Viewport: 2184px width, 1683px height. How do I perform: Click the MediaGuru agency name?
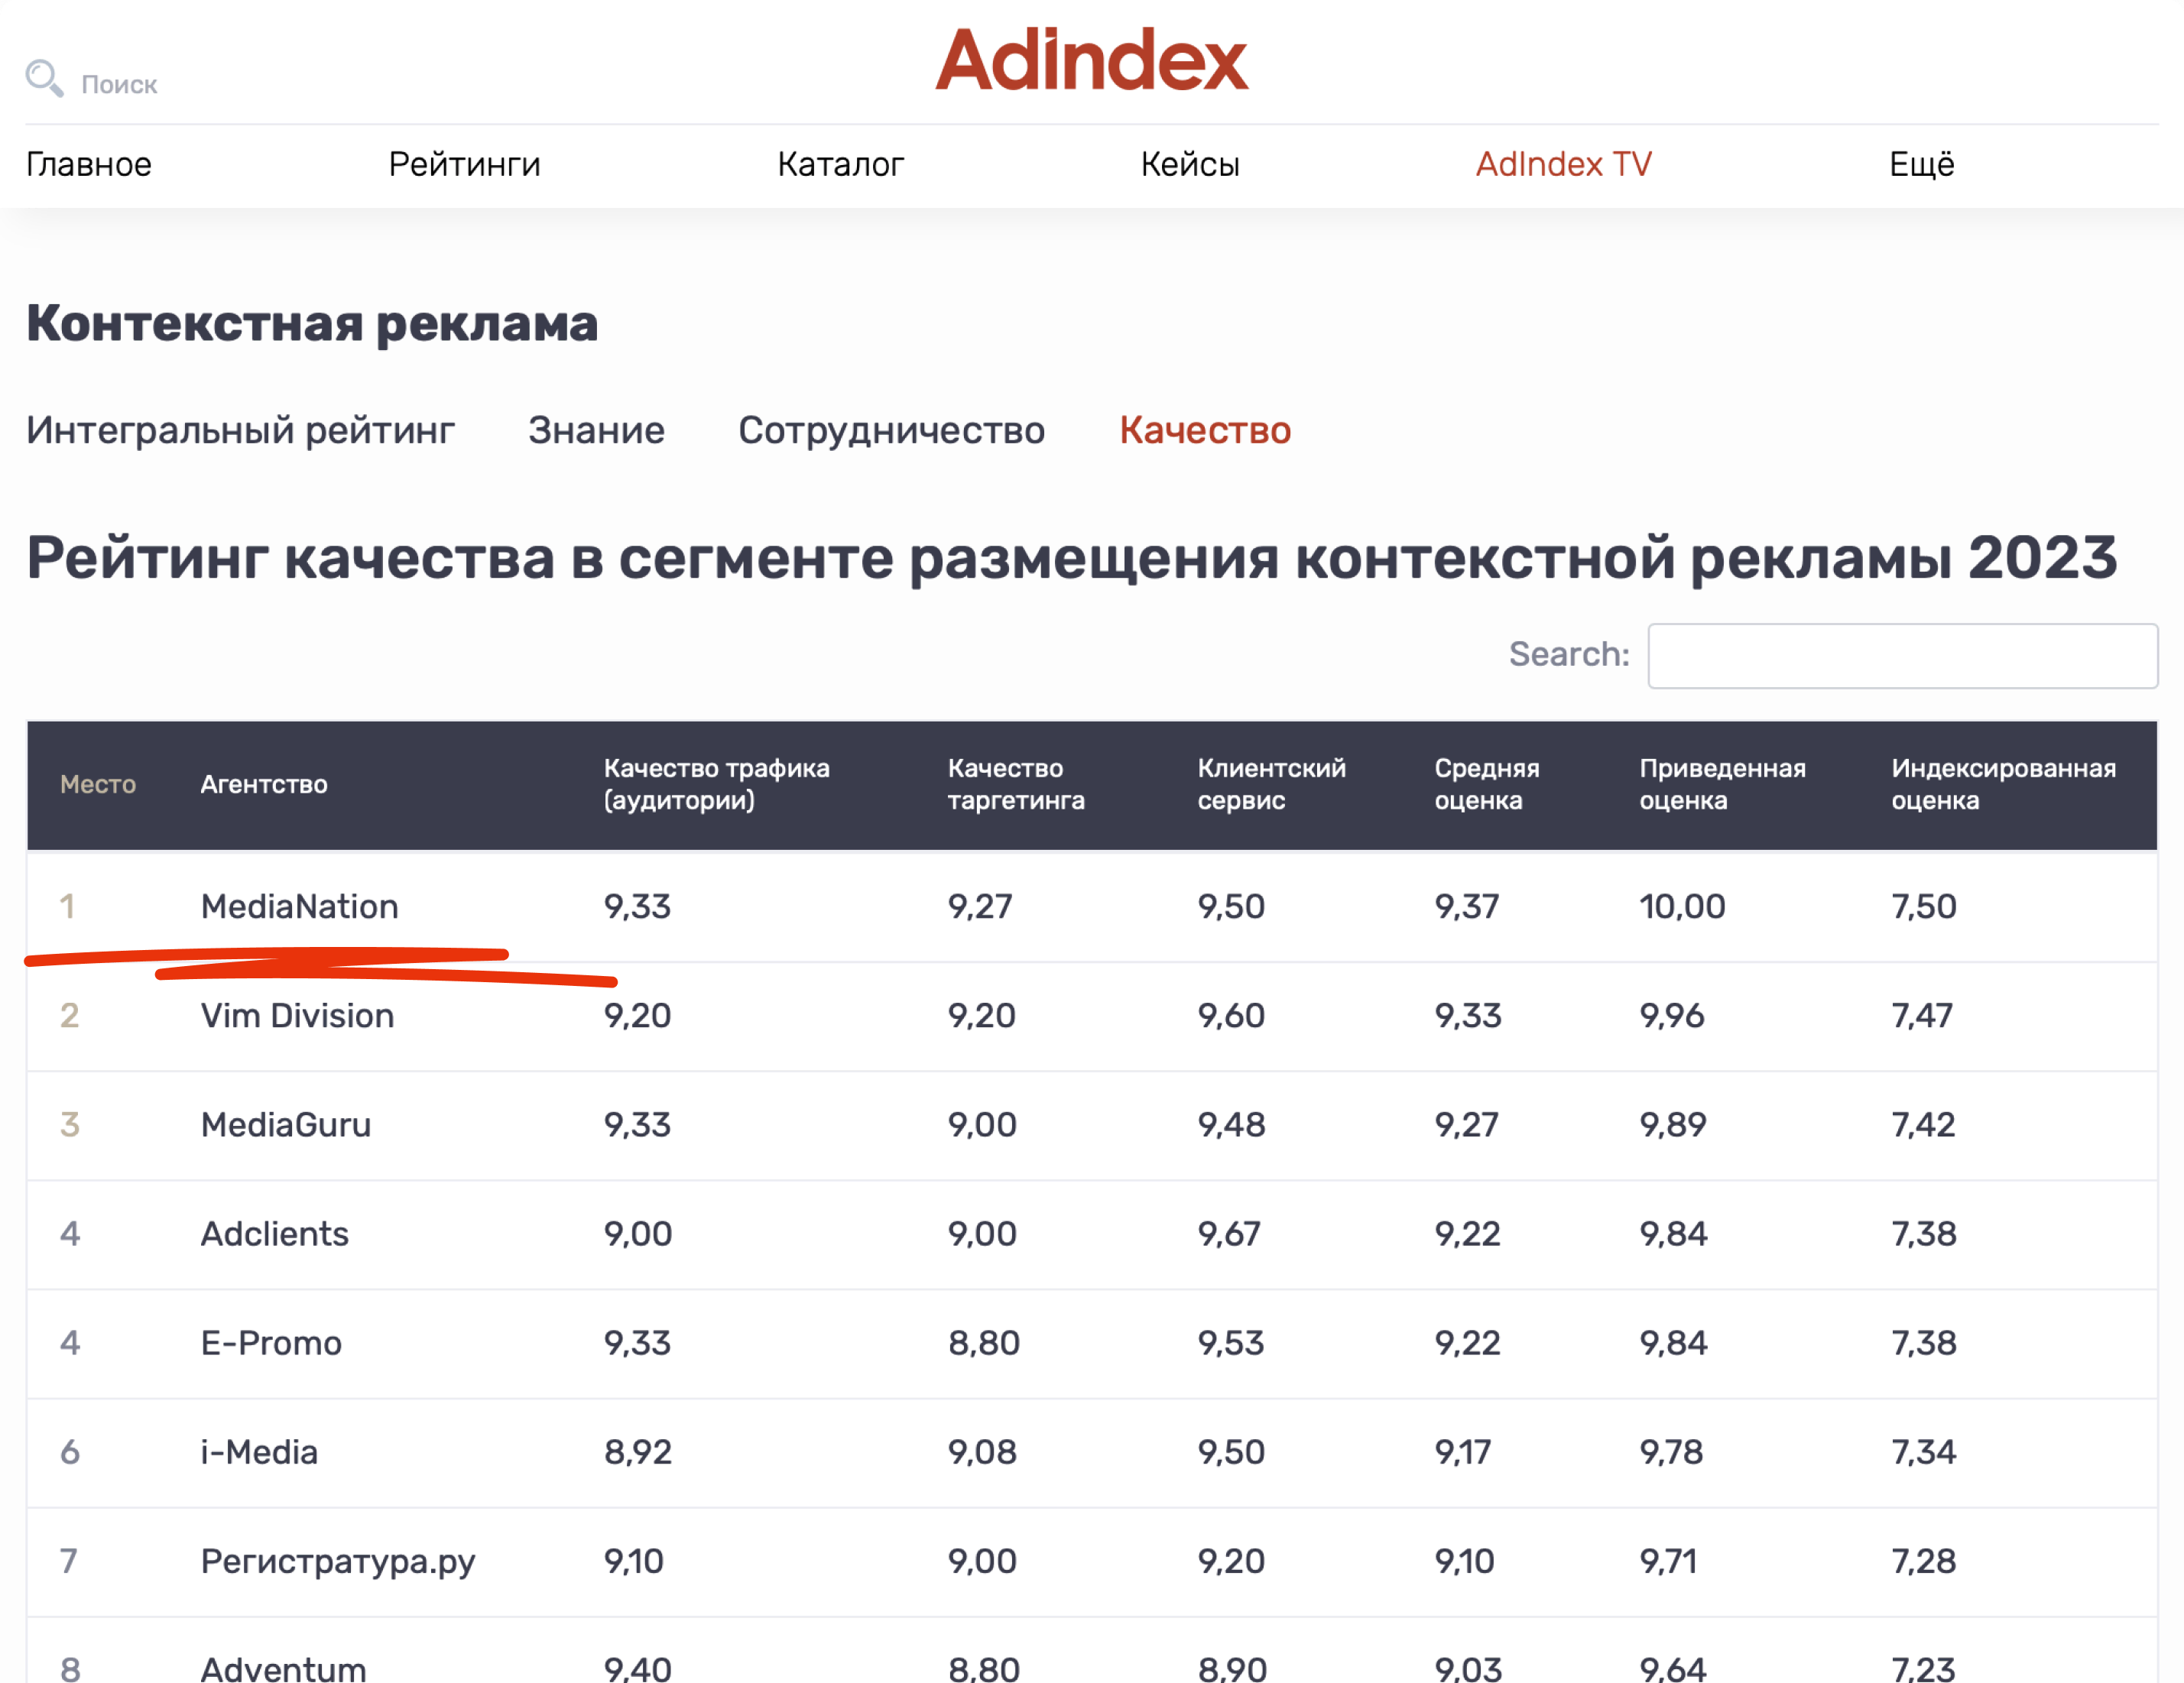pos(286,1124)
